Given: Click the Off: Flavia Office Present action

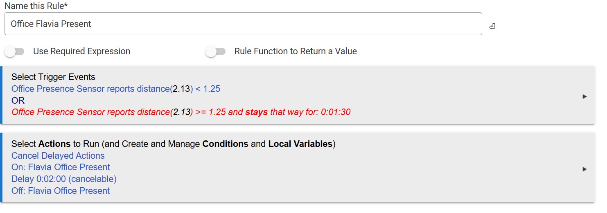Looking at the screenshot, I should coord(61,191).
